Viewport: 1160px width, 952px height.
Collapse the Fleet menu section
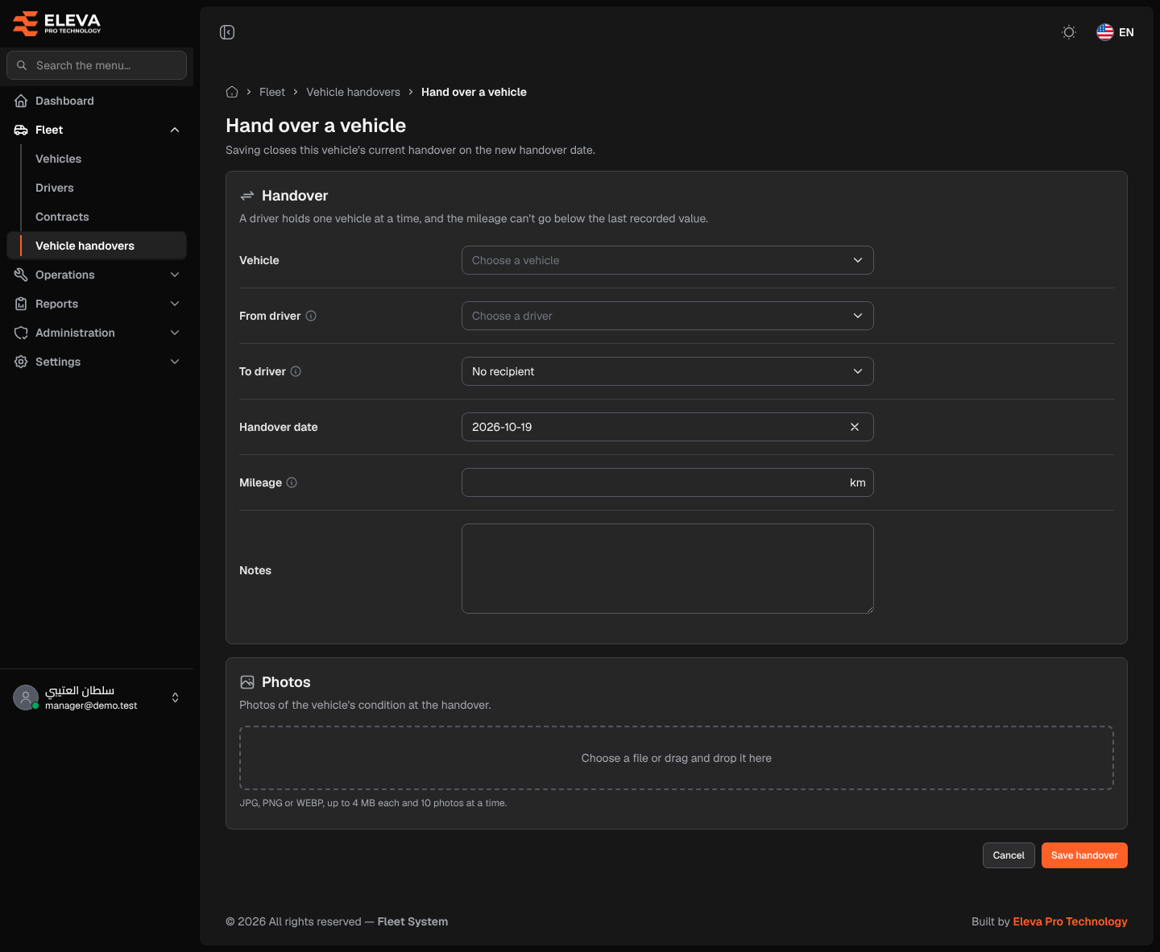click(x=97, y=130)
